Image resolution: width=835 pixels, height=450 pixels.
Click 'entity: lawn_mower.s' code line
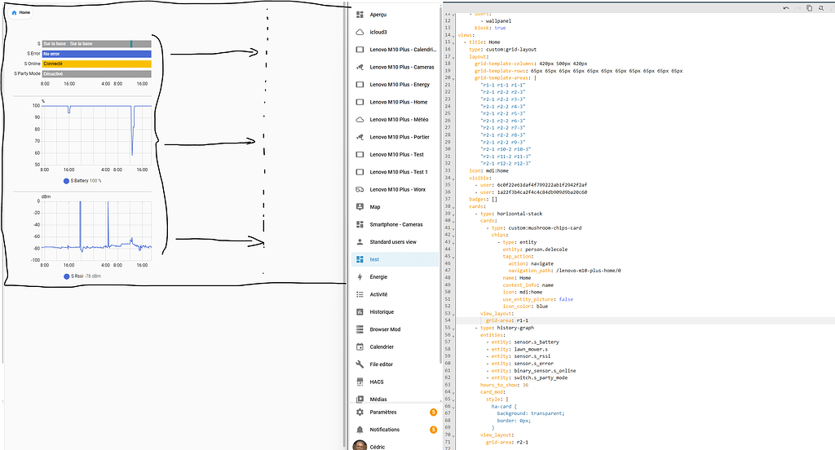pyautogui.click(x=519, y=350)
